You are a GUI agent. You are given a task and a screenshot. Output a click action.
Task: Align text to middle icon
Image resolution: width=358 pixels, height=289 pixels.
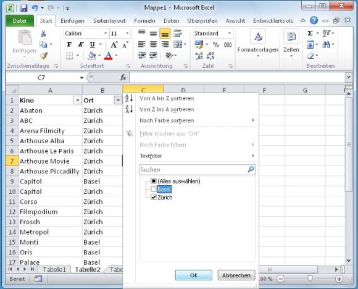[153, 33]
